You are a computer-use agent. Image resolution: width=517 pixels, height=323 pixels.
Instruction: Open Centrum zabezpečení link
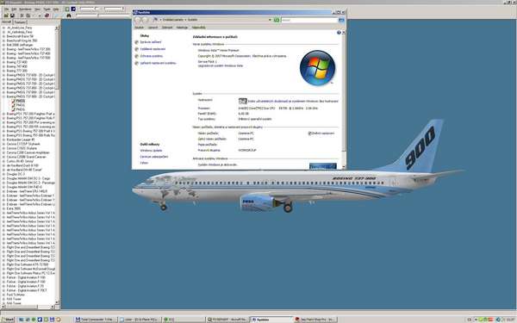154,157
